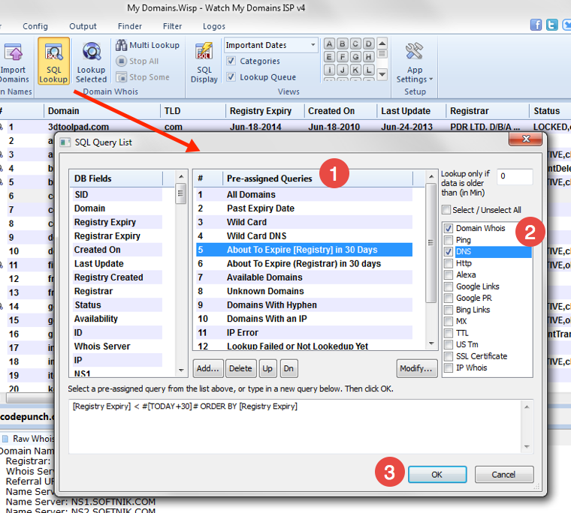
Task: Click query text box scroll-up arrow
Action: click(527, 406)
